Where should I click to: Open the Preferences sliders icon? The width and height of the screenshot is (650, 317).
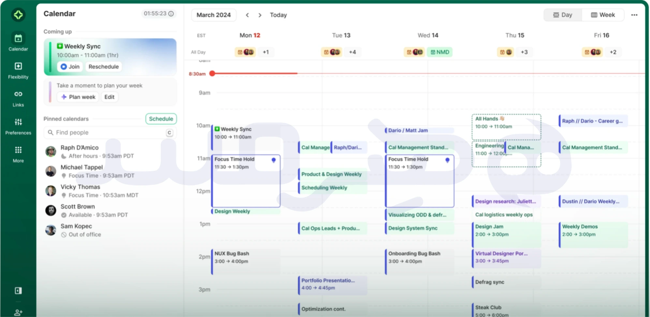tap(18, 122)
